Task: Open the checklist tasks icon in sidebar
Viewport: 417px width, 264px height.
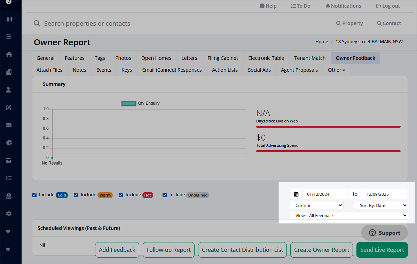Action: 9,178
